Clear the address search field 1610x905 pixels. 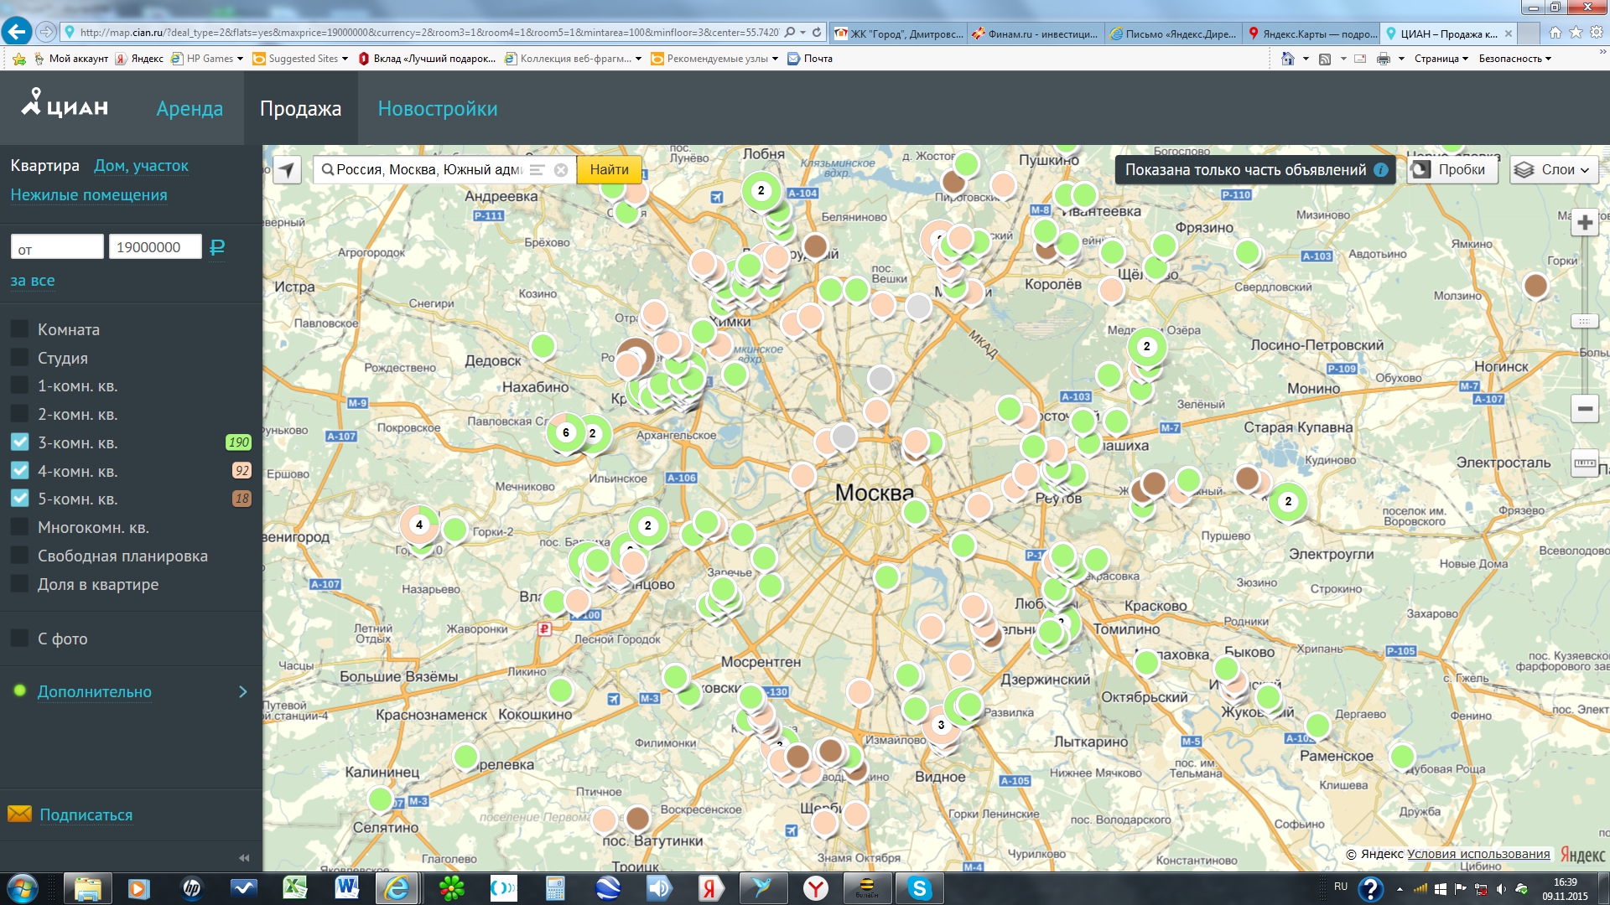coord(561,170)
